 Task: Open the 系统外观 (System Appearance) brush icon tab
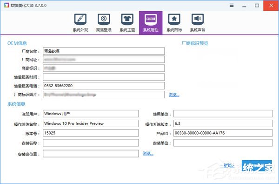(x=80, y=23)
